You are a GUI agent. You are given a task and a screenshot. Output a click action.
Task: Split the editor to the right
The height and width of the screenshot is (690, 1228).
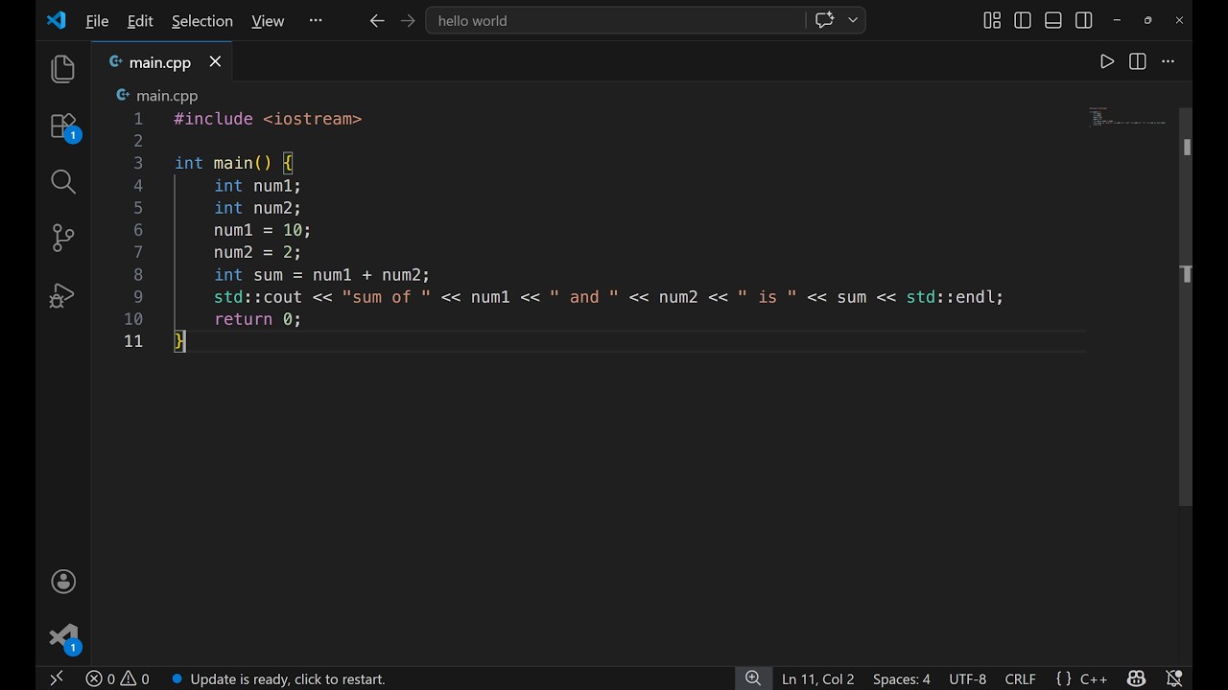click(1138, 61)
